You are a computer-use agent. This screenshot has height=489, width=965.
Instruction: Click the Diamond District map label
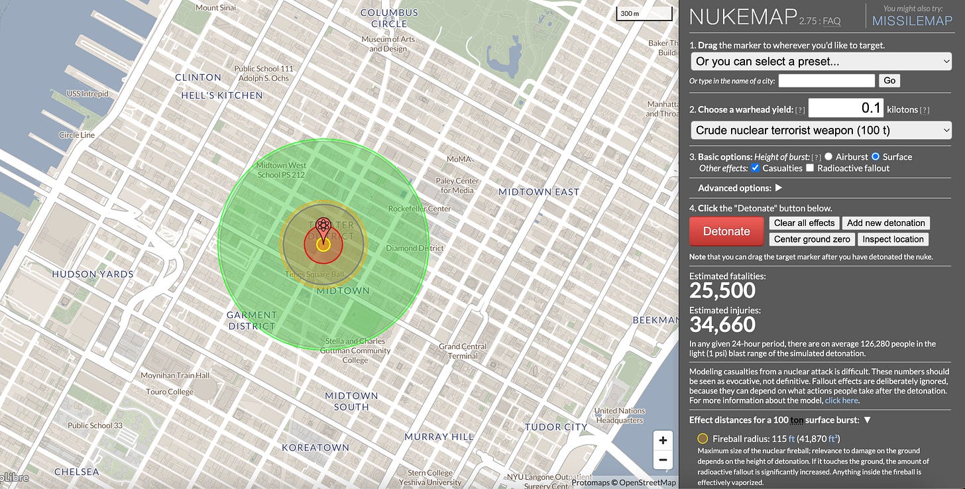415,248
